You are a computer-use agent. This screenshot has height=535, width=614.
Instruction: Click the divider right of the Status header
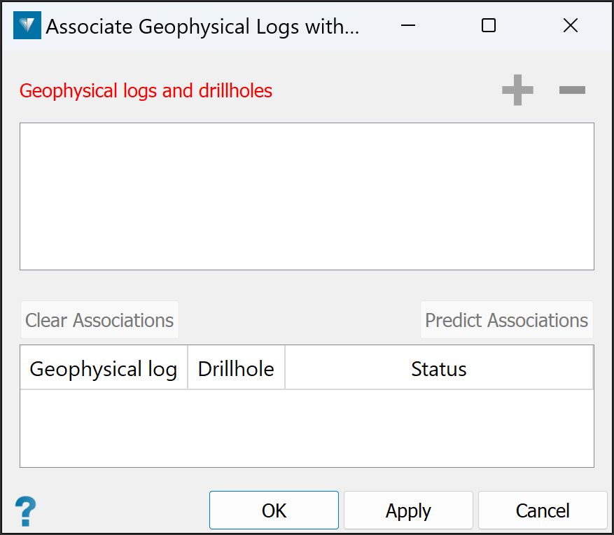click(592, 368)
